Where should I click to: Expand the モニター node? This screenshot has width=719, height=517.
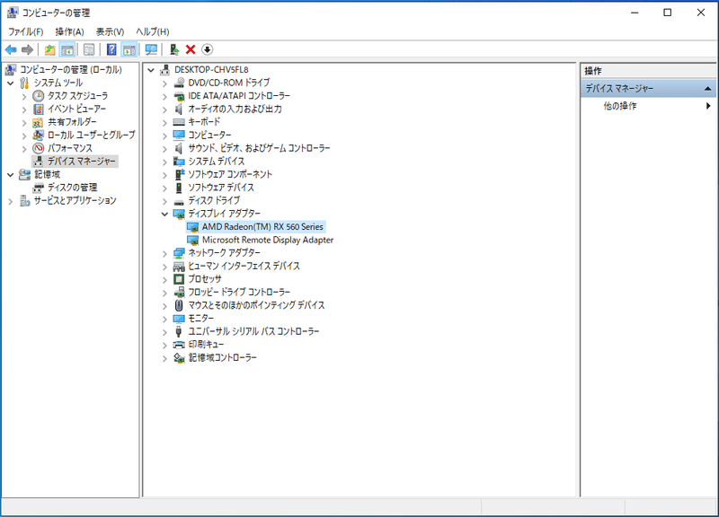click(164, 319)
